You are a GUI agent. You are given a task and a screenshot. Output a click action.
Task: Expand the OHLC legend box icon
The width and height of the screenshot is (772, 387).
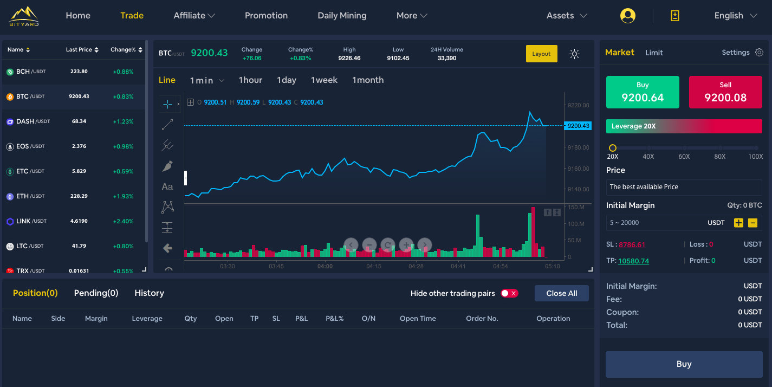point(190,102)
